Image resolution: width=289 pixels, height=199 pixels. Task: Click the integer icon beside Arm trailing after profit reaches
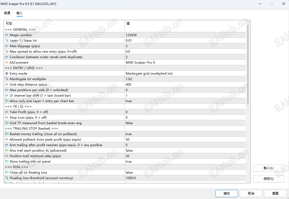[7, 145]
